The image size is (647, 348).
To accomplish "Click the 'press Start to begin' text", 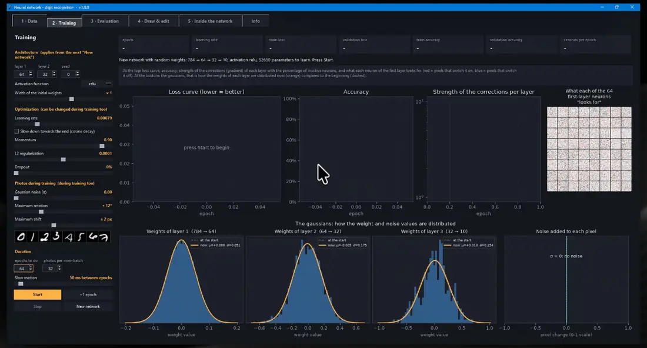I will pyautogui.click(x=206, y=148).
